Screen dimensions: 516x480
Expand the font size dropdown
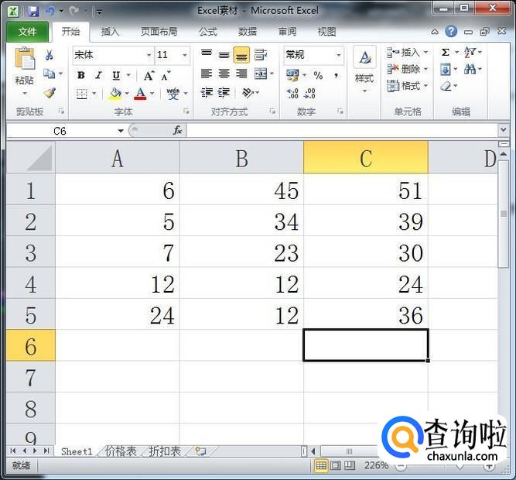pyautogui.click(x=184, y=55)
